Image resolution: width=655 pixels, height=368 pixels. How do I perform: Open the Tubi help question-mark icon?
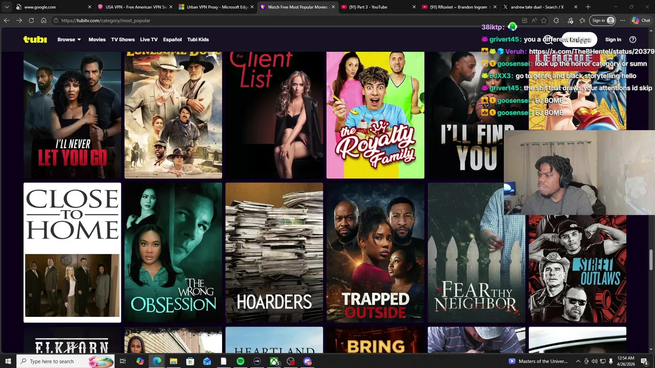pyautogui.click(x=632, y=39)
